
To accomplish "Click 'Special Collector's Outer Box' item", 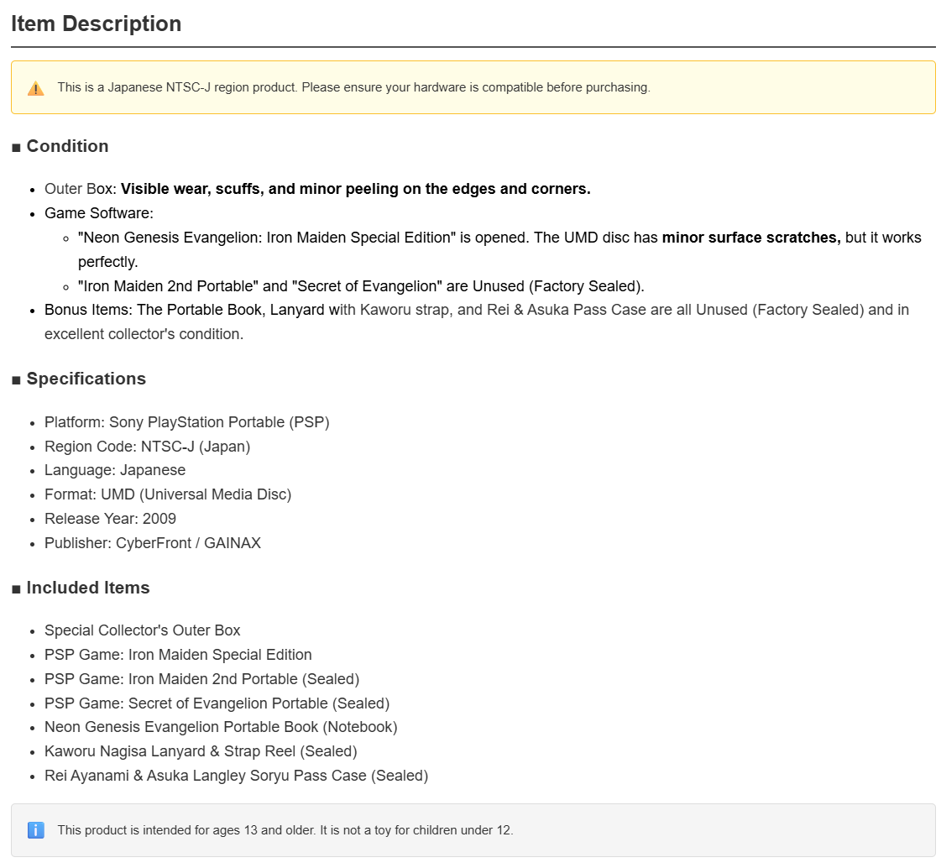I will point(142,630).
